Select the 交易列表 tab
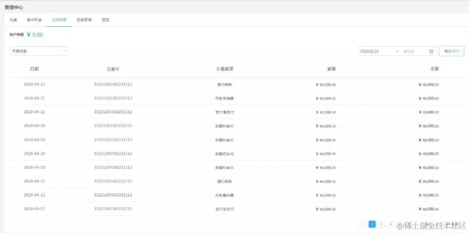The height and width of the screenshot is (233, 469). (59, 20)
